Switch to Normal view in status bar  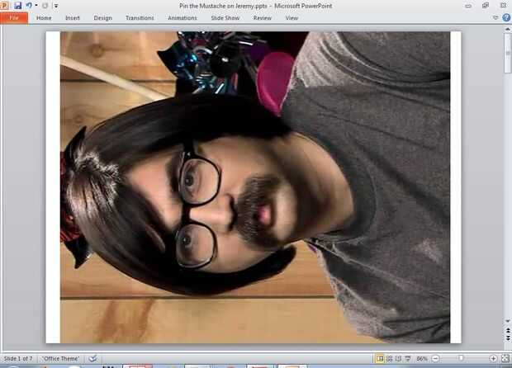click(380, 359)
